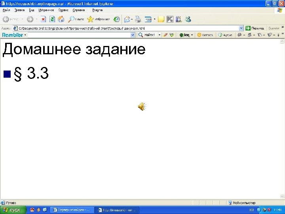Refresh the page with the green arrows icon

click(52, 19)
